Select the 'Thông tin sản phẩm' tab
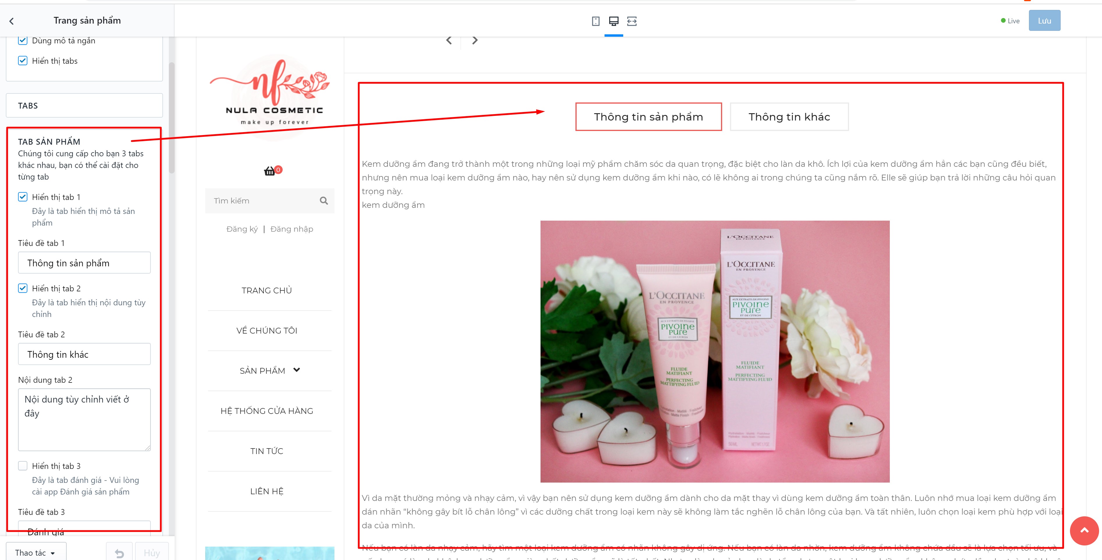The width and height of the screenshot is (1102, 560). tap(649, 117)
